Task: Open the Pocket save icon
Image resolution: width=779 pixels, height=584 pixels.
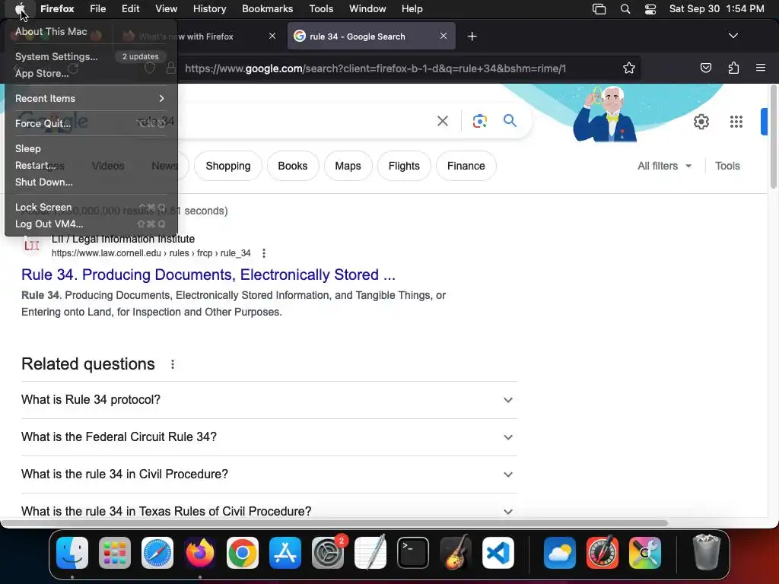Action: coord(705,68)
